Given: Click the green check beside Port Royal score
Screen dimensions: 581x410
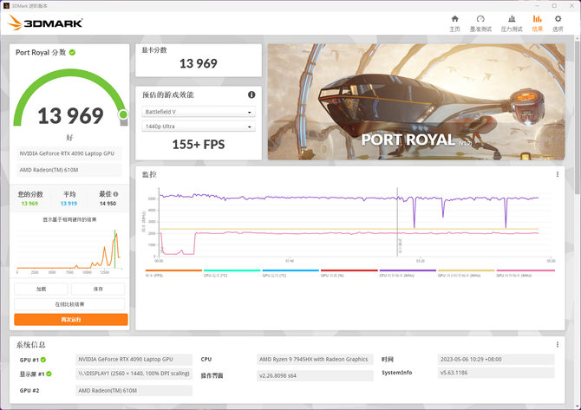Looking at the screenshot, I should pos(73,53).
